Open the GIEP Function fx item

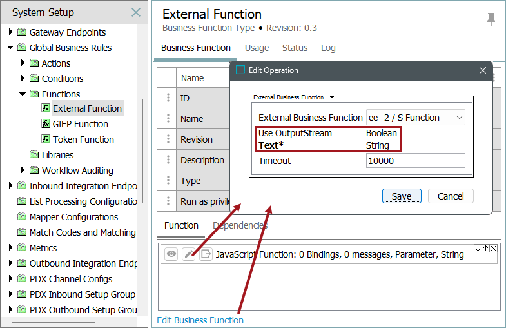[x=80, y=124]
